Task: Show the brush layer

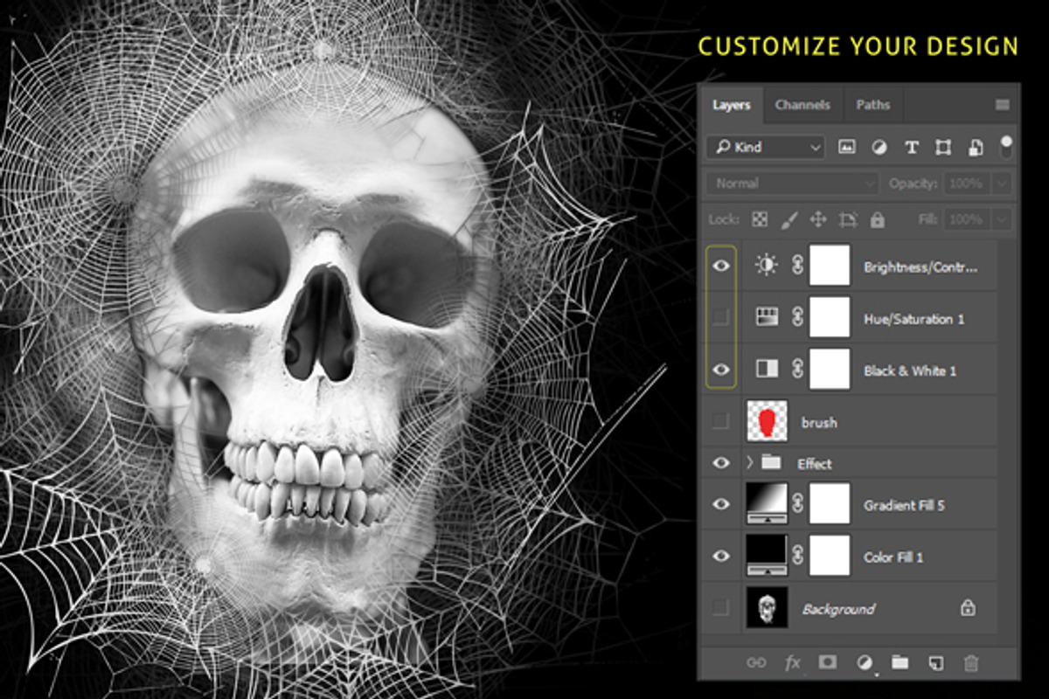Action: tap(720, 421)
